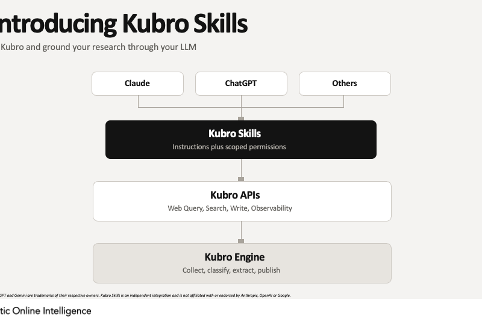Viewport: 482px width, 325px height.
Task: Click 'Collect, classify, extract, publish' text
Action: click(x=231, y=270)
